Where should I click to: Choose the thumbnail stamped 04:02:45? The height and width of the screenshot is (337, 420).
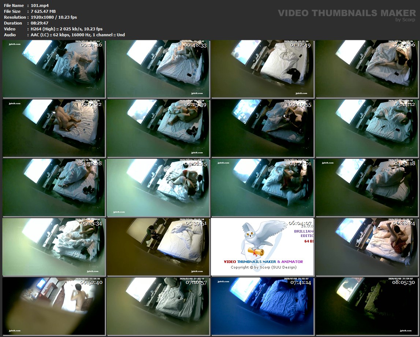tap(158, 188)
